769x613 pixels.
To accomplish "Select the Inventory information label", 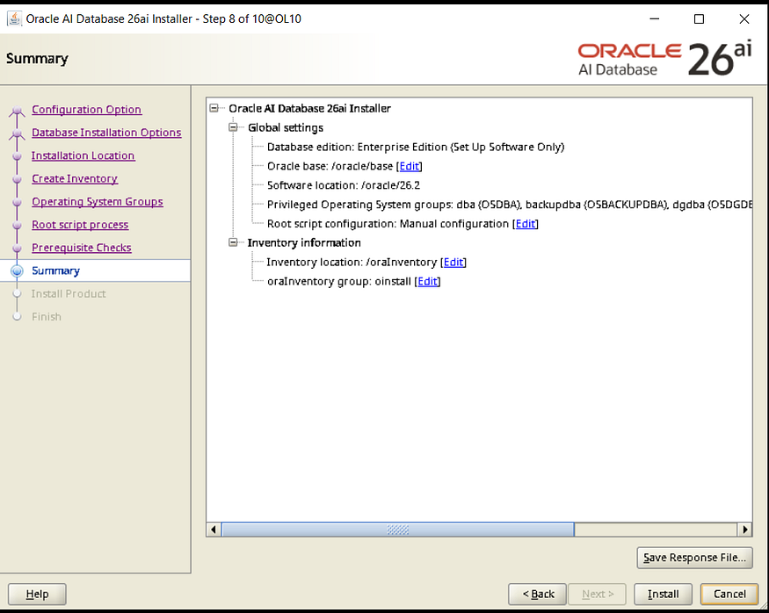I will coord(304,242).
